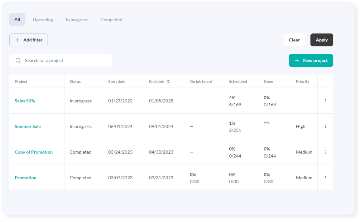The image size is (362, 222).
Task: Click Completed status of Copy of Promotion
Action: click(80, 152)
